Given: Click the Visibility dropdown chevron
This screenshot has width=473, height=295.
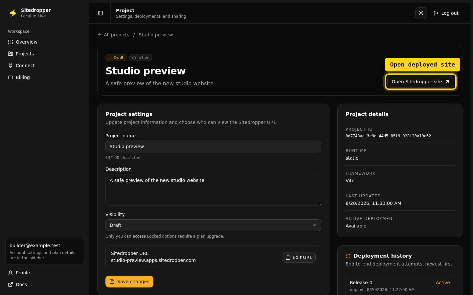Looking at the screenshot, I should [x=314, y=225].
